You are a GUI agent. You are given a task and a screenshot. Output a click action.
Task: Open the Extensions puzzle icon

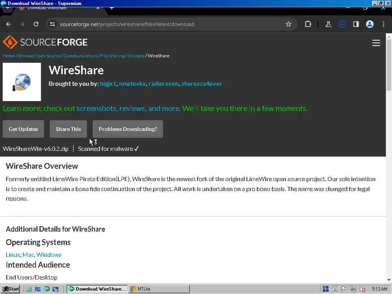(x=308, y=24)
